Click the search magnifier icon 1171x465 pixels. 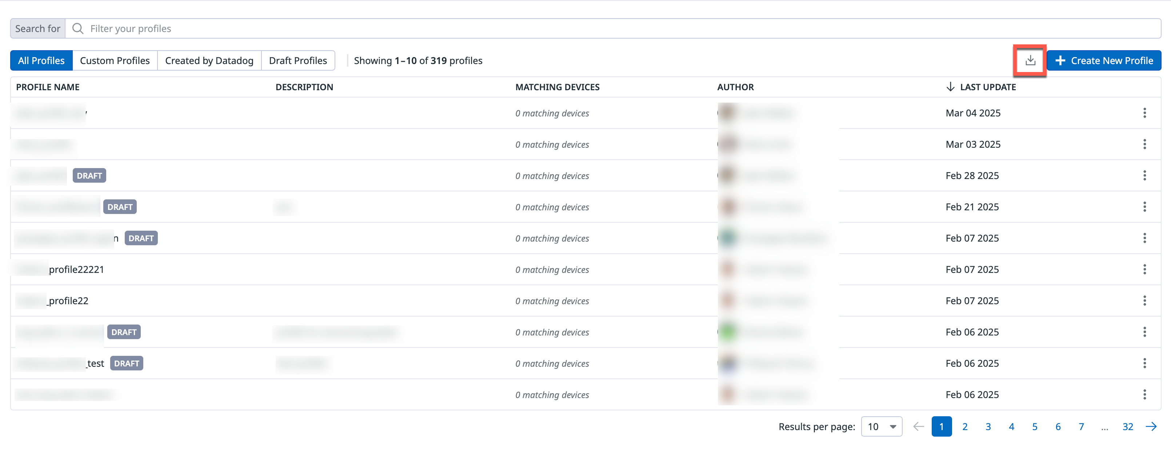tap(78, 29)
